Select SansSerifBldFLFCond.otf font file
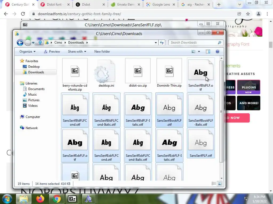Screen dimensions: 273x204 [75, 110]
